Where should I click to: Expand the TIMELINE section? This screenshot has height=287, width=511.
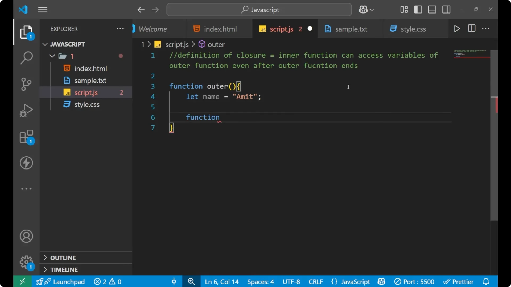[x=64, y=269]
